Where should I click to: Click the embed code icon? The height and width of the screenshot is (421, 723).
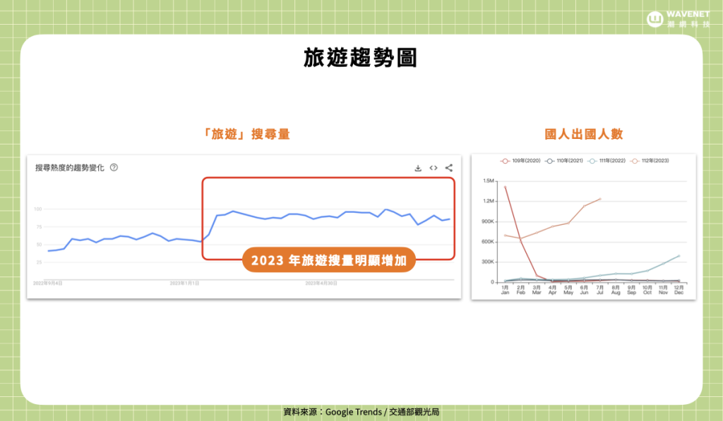point(434,168)
